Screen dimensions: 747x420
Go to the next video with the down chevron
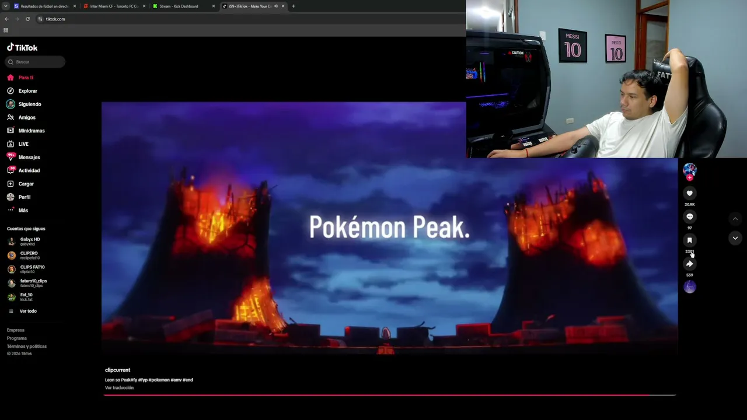[735, 238]
